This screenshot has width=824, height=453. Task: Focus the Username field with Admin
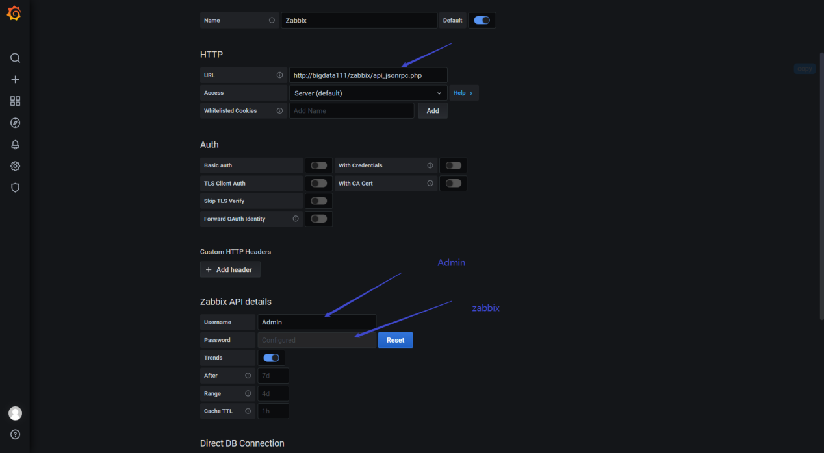[x=317, y=322]
